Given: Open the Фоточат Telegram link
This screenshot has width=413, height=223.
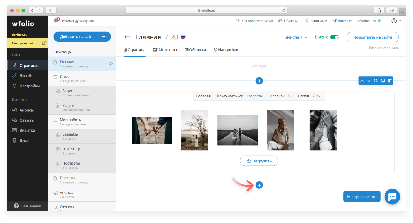Looking at the screenshot, I should tap(342, 21).
